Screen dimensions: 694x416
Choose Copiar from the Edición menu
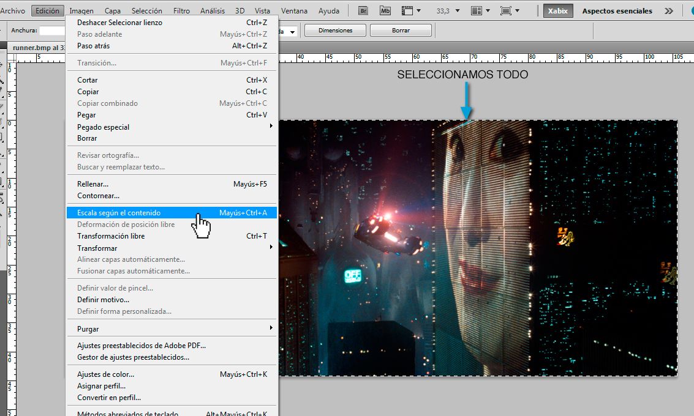click(172, 92)
